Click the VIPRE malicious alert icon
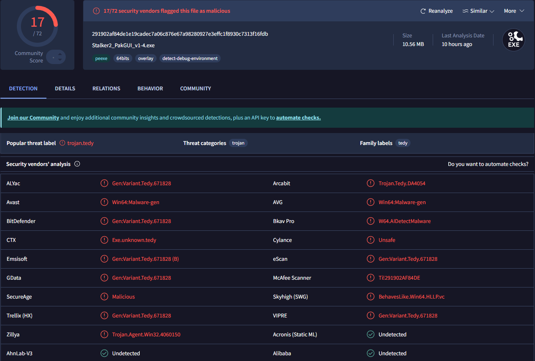535x361 pixels. [x=371, y=315]
